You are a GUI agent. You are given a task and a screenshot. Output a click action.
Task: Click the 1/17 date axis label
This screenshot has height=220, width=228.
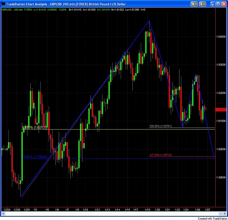[136, 210]
